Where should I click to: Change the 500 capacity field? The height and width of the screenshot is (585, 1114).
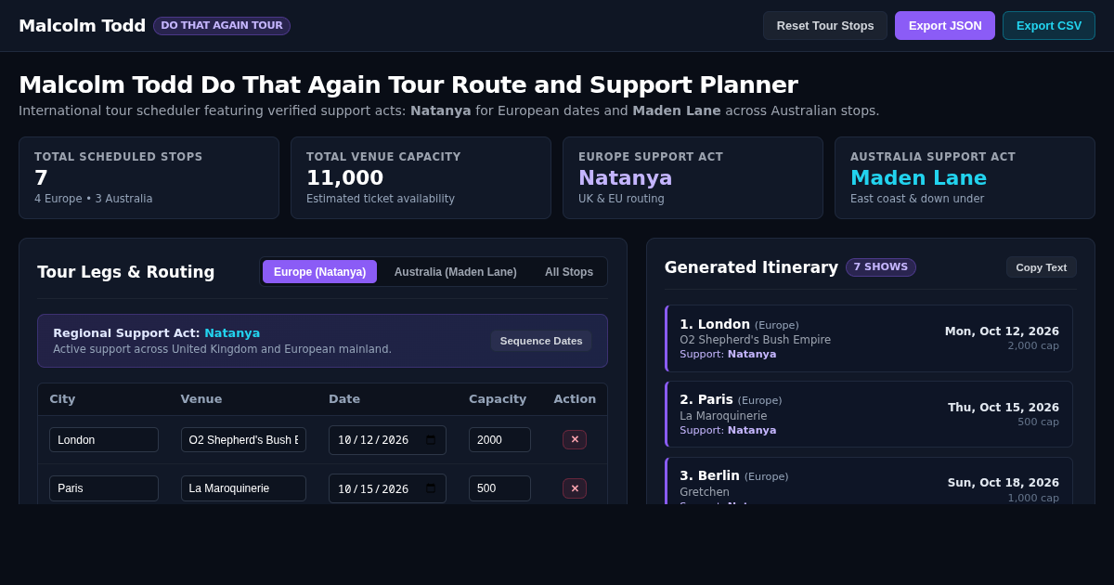[x=499, y=488]
